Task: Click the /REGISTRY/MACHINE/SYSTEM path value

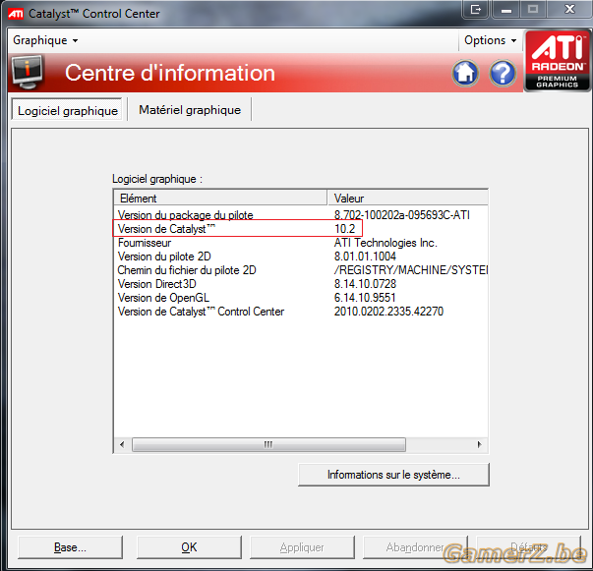Action: pyautogui.click(x=411, y=270)
